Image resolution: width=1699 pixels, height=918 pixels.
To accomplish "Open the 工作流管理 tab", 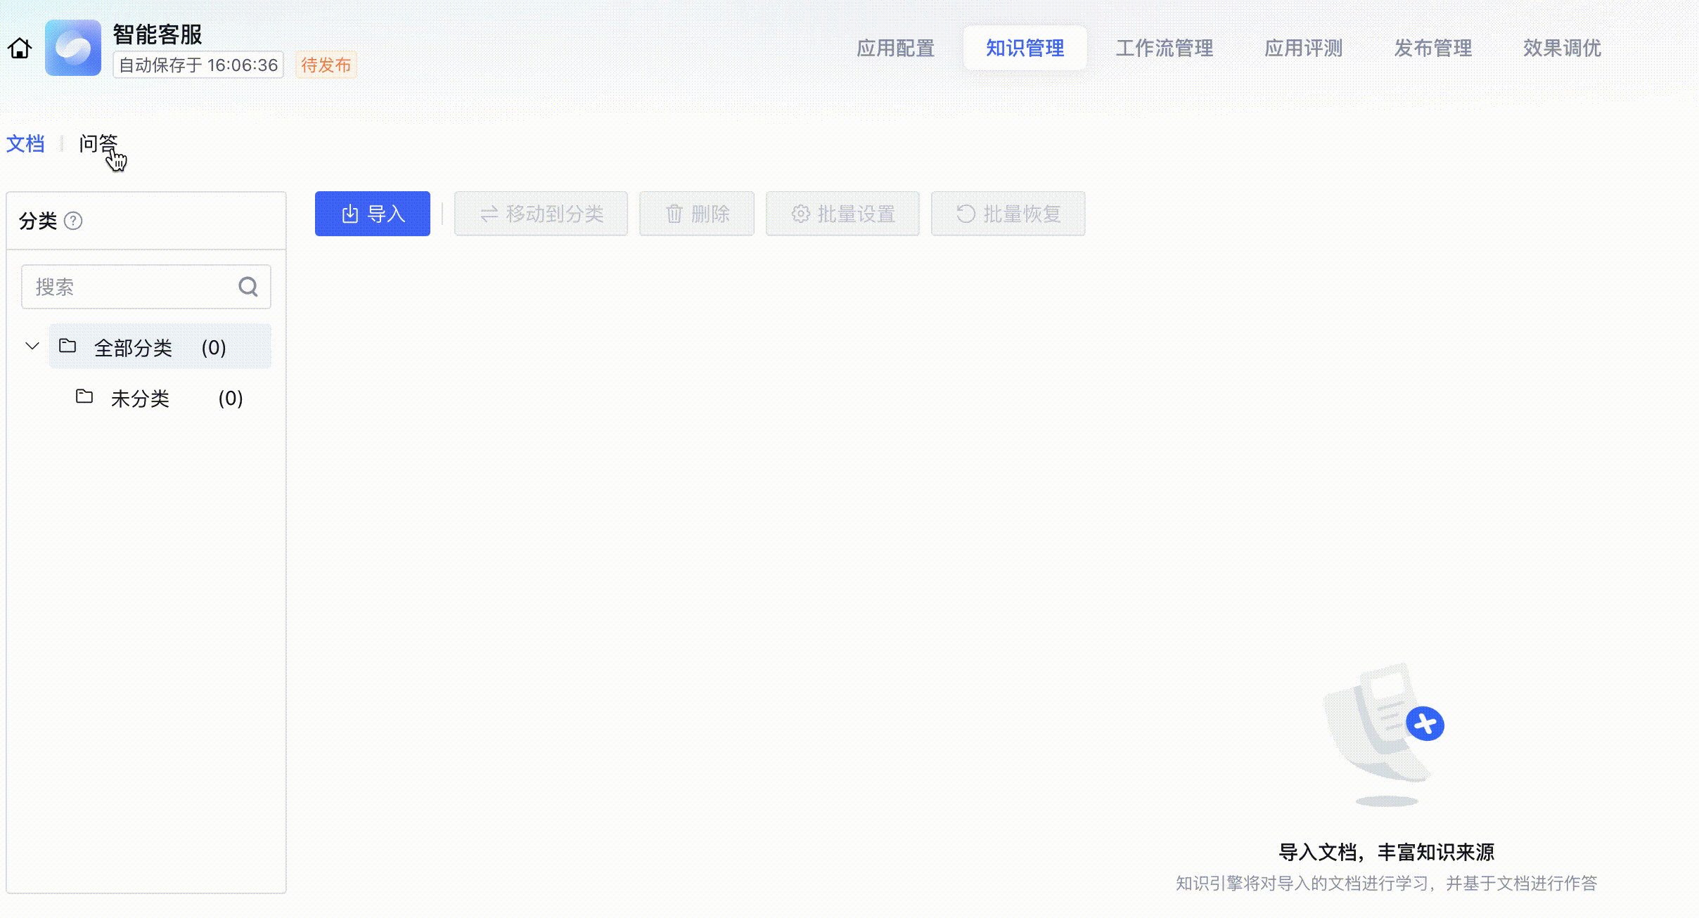I will 1164,48.
